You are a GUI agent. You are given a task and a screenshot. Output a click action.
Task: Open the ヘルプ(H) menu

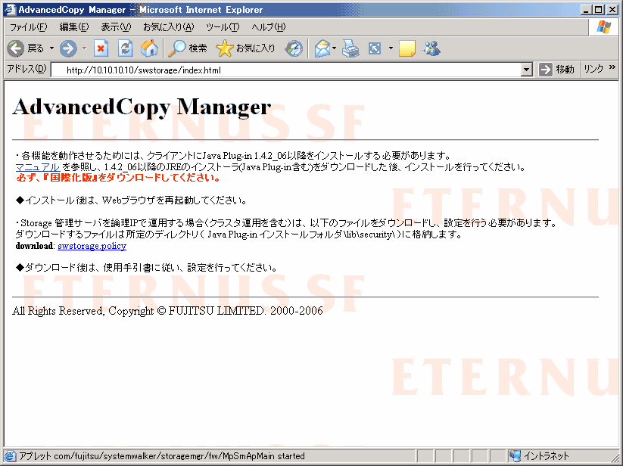(268, 27)
